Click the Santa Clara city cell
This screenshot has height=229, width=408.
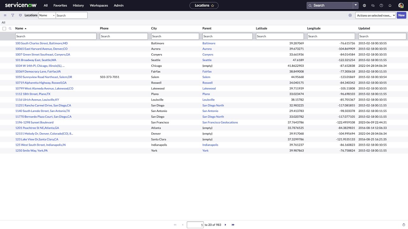[x=158, y=139]
